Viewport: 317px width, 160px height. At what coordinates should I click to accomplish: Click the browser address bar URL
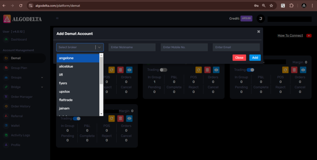pyautogui.click(x=58, y=6)
